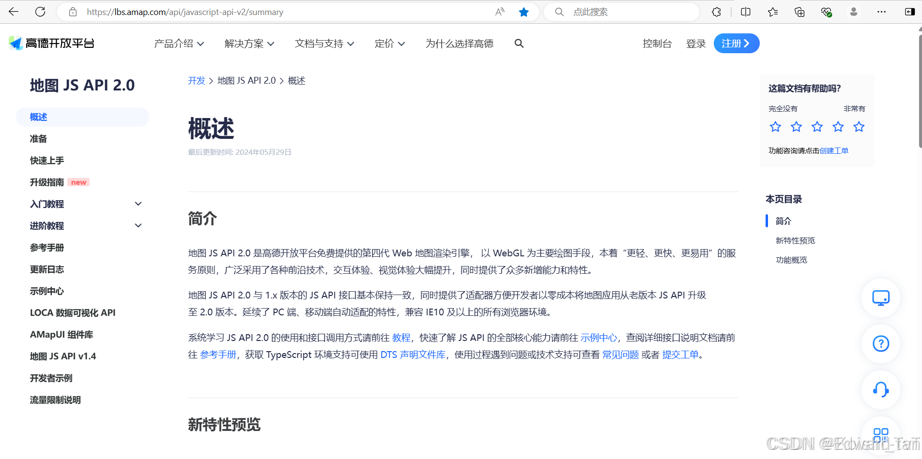The width and height of the screenshot is (922, 459).
Task: Open 参考手册 in the sidebar
Action: click(47, 248)
